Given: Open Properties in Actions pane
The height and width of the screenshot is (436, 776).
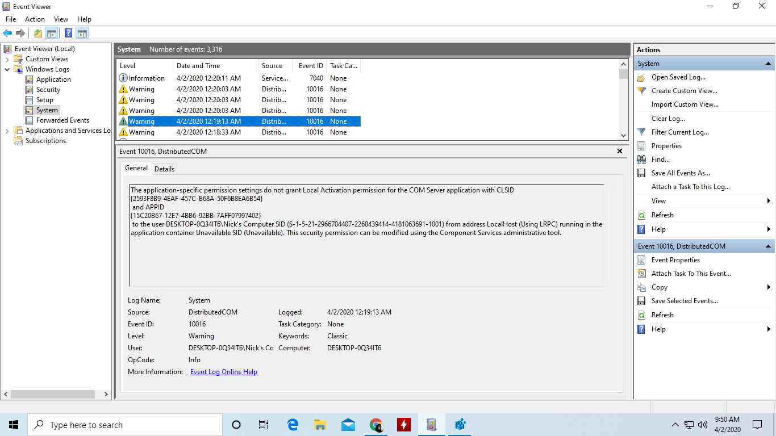Looking at the screenshot, I should [666, 146].
